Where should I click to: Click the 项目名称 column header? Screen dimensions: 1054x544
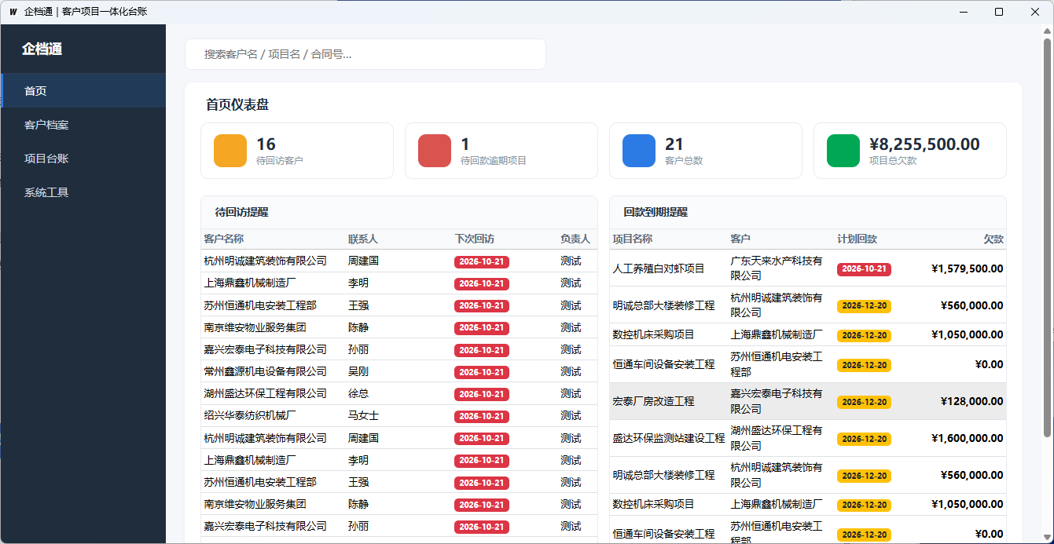[633, 239]
